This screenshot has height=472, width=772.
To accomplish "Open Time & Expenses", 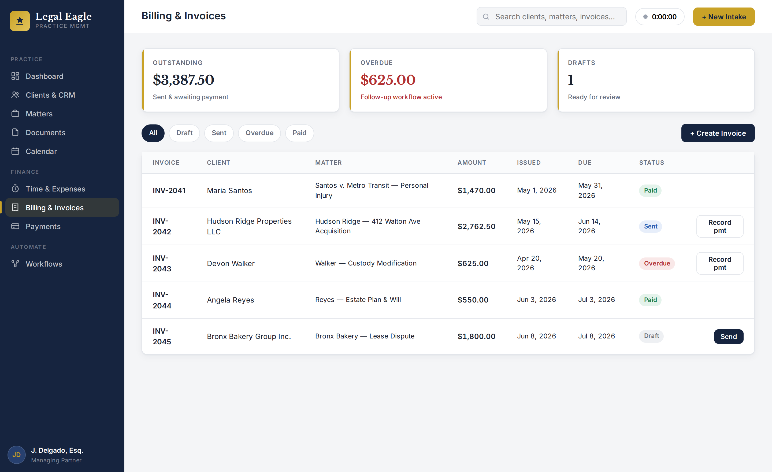I will pyautogui.click(x=62, y=189).
